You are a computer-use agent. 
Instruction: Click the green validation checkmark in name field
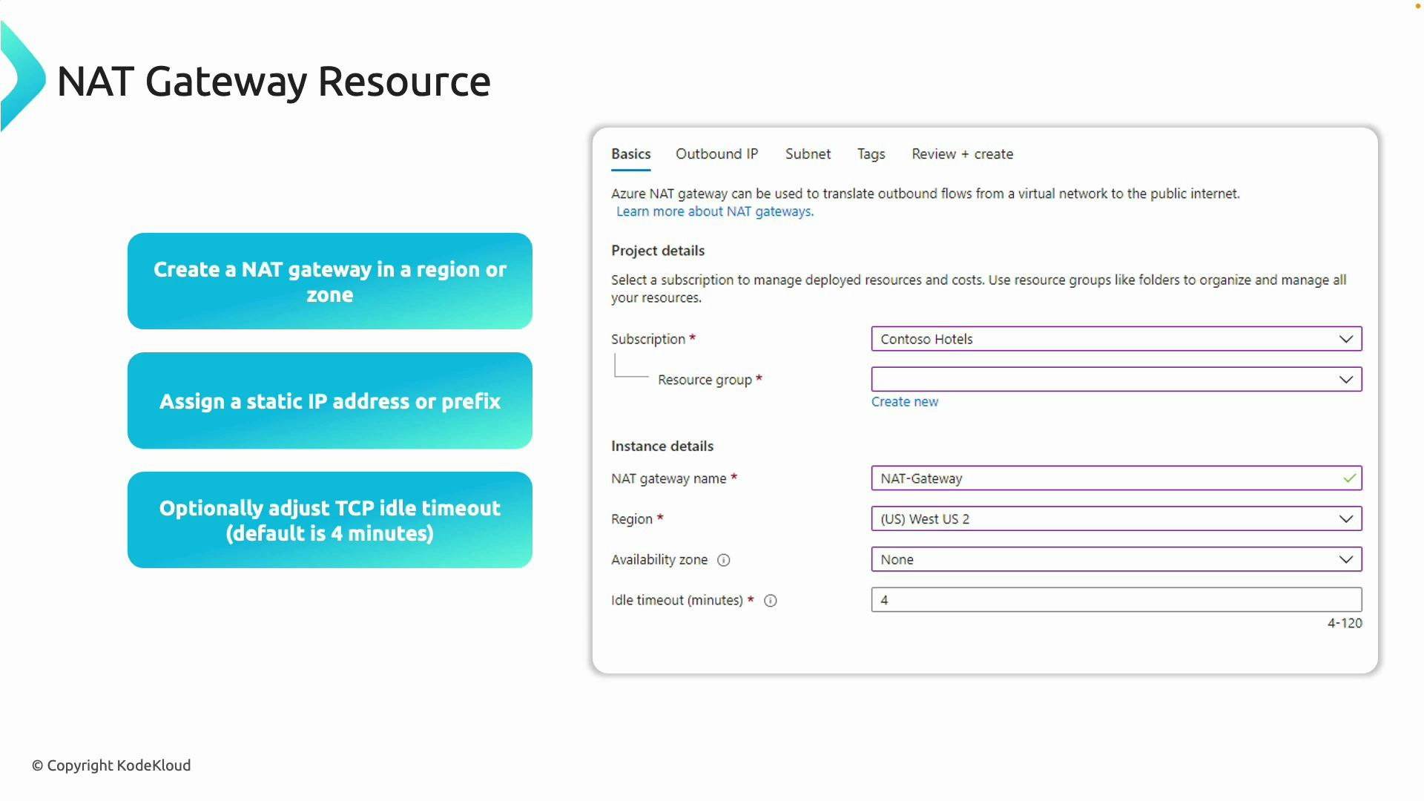pyautogui.click(x=1348, y=478)
